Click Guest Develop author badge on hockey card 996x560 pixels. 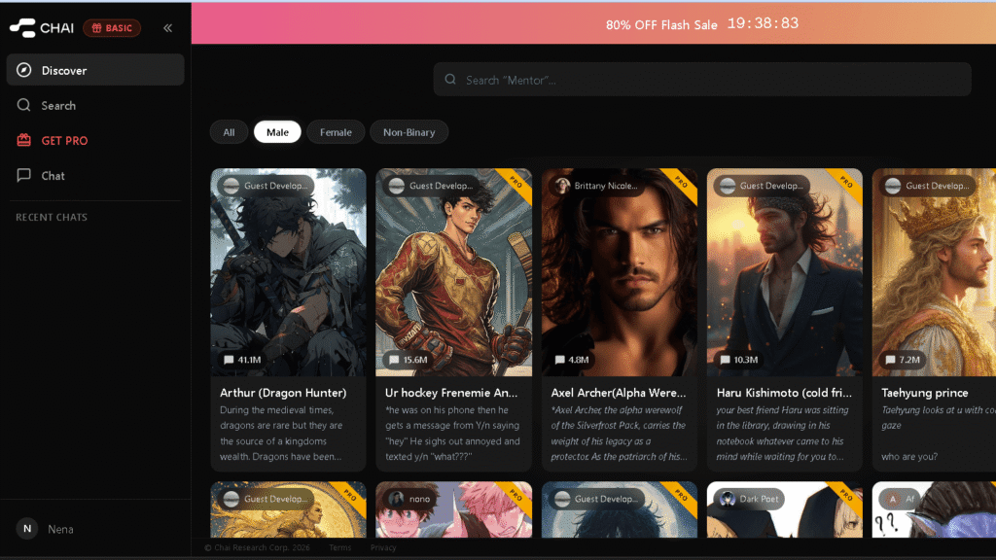pos(431,186)
